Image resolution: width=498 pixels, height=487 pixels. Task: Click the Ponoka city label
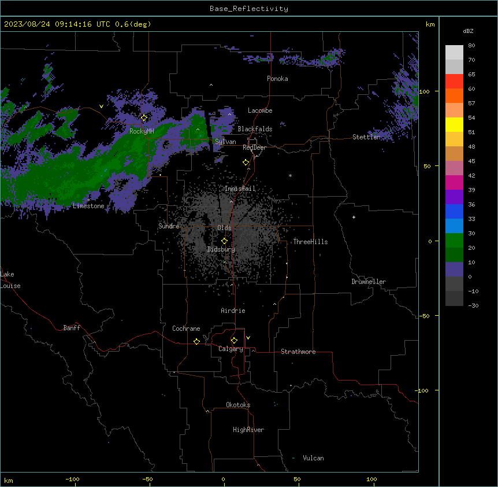pos(277,79)
